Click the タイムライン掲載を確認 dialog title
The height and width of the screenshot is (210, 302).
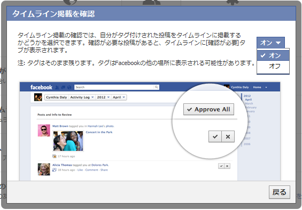pyautogui.click(x=53, y=14)
